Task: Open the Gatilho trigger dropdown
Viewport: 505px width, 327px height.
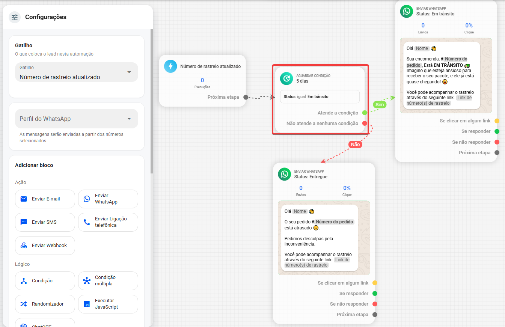Action: click(77, 72)
